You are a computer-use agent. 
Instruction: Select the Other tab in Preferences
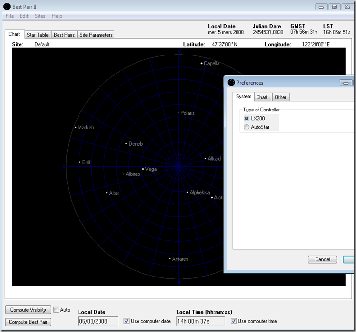pos(280,97)
